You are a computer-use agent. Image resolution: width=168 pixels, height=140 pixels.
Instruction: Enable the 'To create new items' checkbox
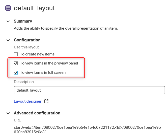coord(16,54)
